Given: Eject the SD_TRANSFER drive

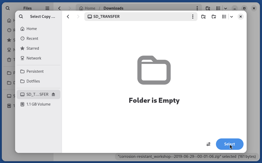Looking at the screenshot, I should 54,94.
